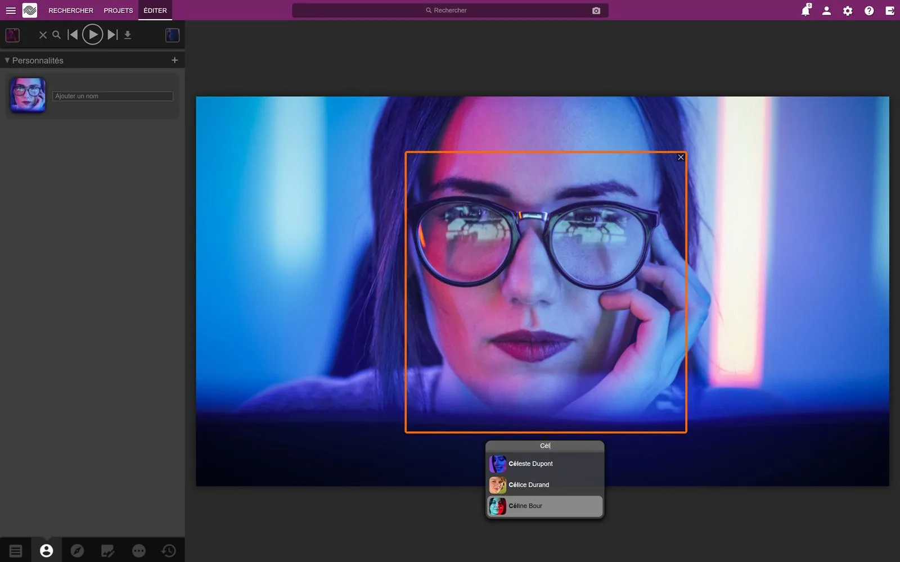This screenshot has width=900, height=562.
Task: Open the PROJETS tab
Action: [118, 10]
